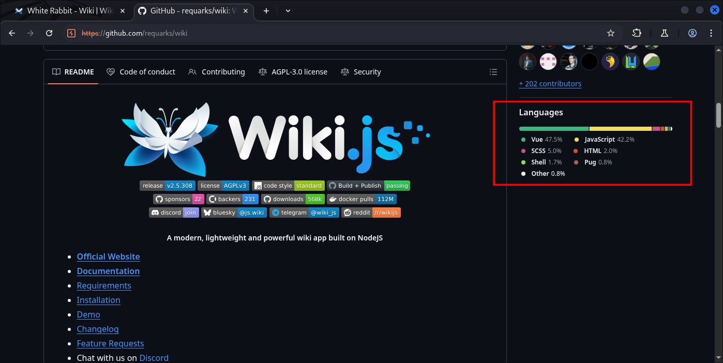Viewport: 723px width, 363px height.
Task: Open the Chrome Labs flask icon
Action: point(665,33)
